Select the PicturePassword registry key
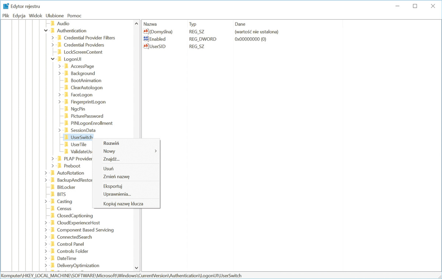This screenshot has height=279, width=442. coord(87,116)
